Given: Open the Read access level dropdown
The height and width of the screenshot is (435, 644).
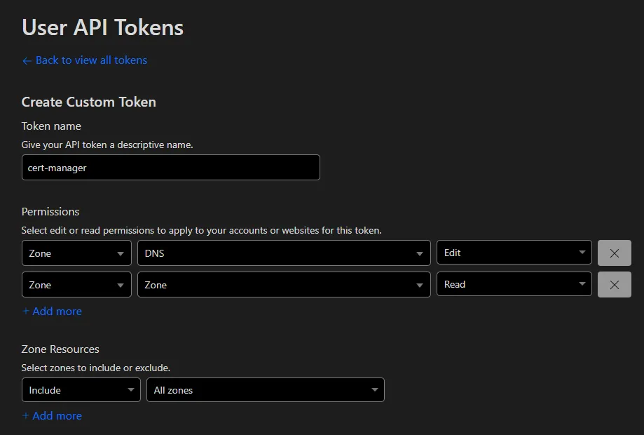Looking at the screenshot, I should pyautogui.click(x=514, y=284).
